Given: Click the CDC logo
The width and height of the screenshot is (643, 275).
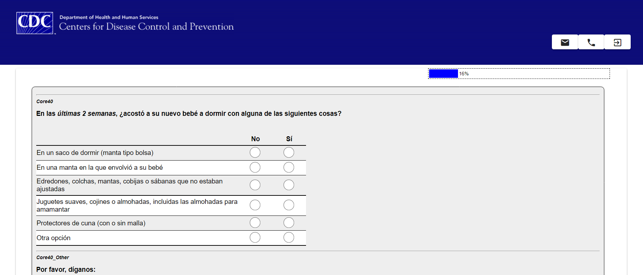Looking at the screenshot, I should pyautogui.click(x=35, y=23).
